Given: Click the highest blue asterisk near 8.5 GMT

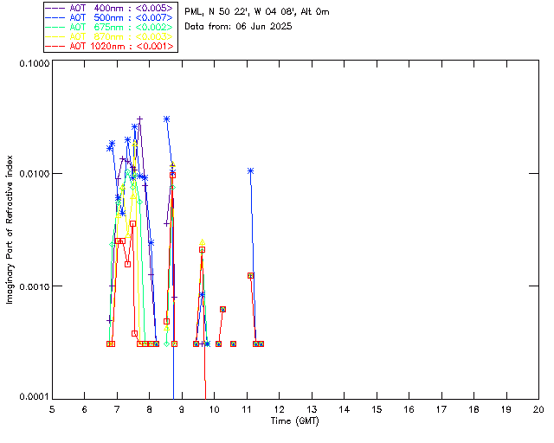Looking at the screenshot, I should click(166, 119).
